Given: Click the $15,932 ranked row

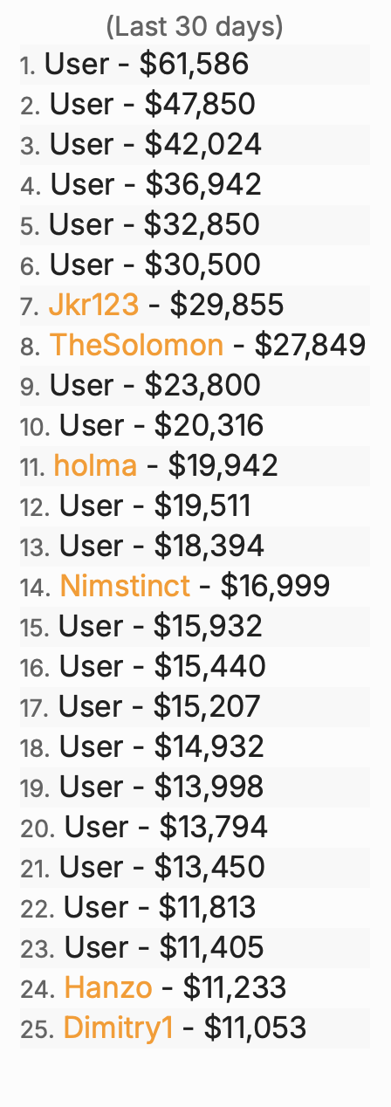Looking at the screenshot, I should (x=195, y=626).
